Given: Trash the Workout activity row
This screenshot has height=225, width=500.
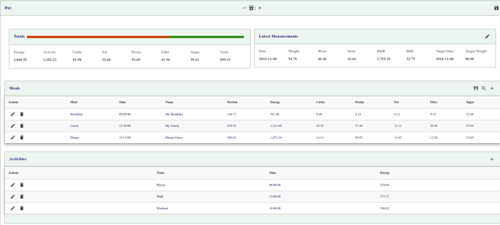Looking at the screenshot, I should tap(22, 208).
